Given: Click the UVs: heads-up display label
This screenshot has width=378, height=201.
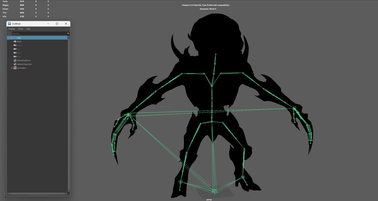Looking at the screenshot, I should (4, 16).
